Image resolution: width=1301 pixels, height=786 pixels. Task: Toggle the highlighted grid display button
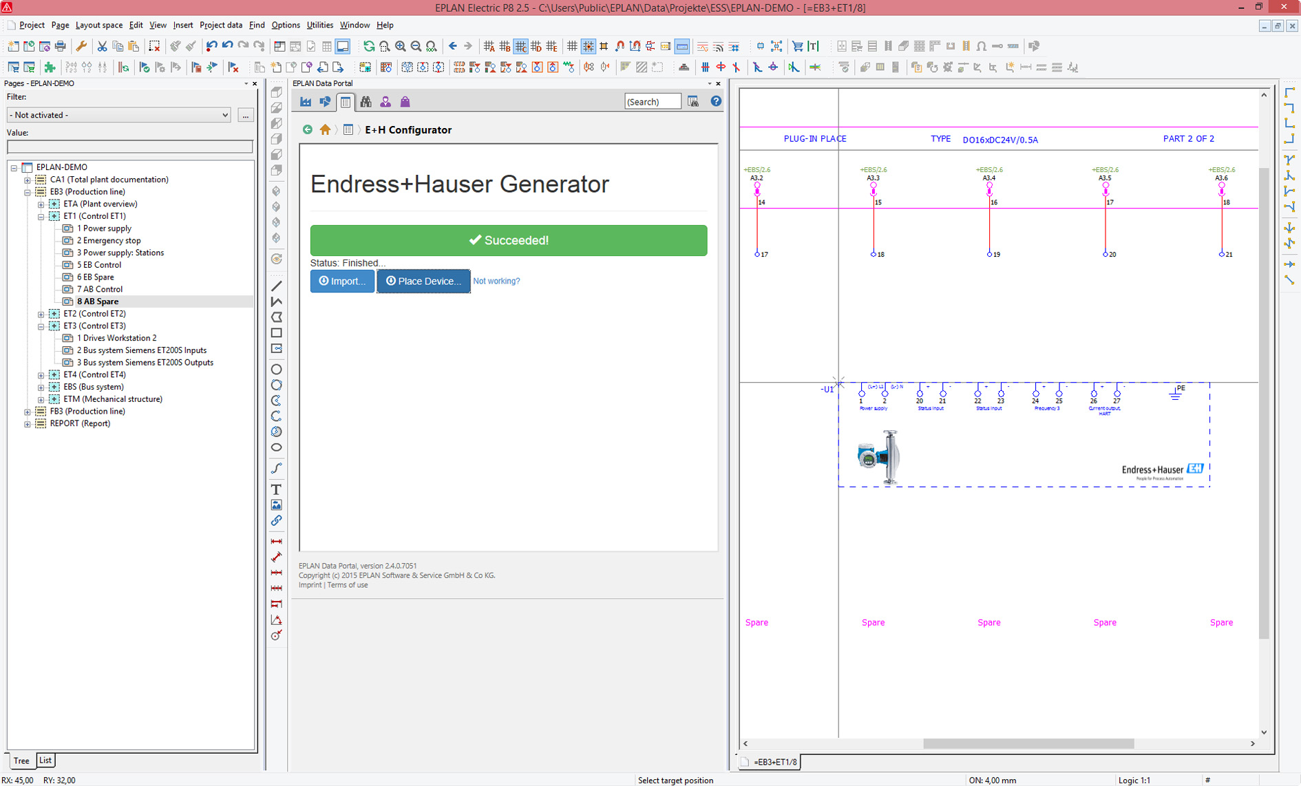point(588,46)
